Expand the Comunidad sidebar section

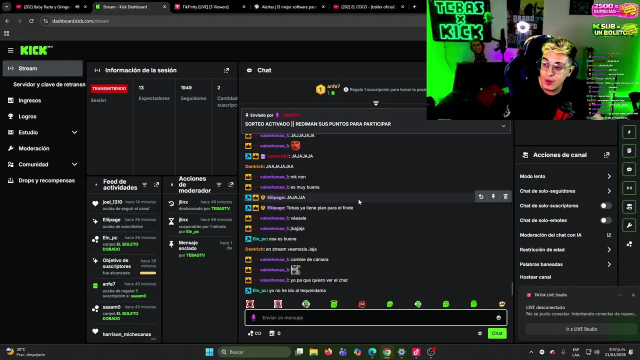tap(74, 164)
